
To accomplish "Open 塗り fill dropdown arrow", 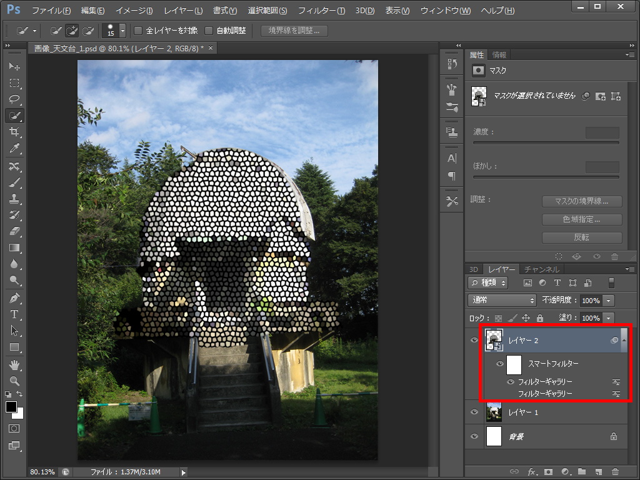I will click(x=609, y=318).
